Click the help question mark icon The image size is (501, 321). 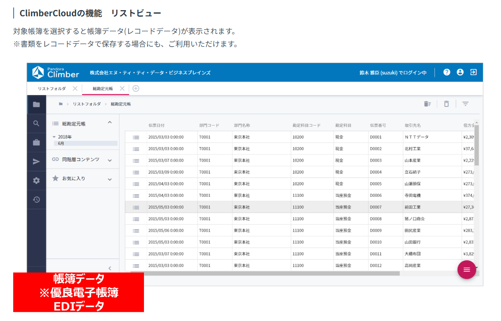coord(447,72)
